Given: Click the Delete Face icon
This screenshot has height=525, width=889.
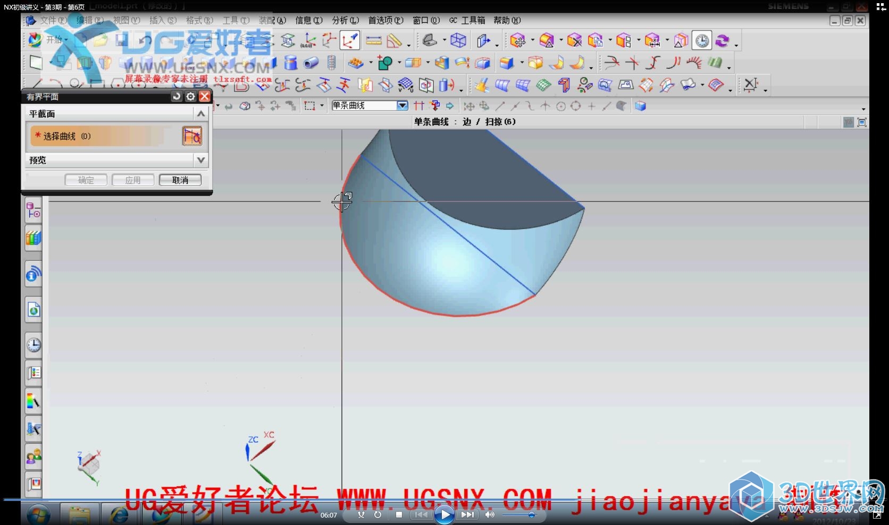Looking at the screenshot, I should [574, 40].
